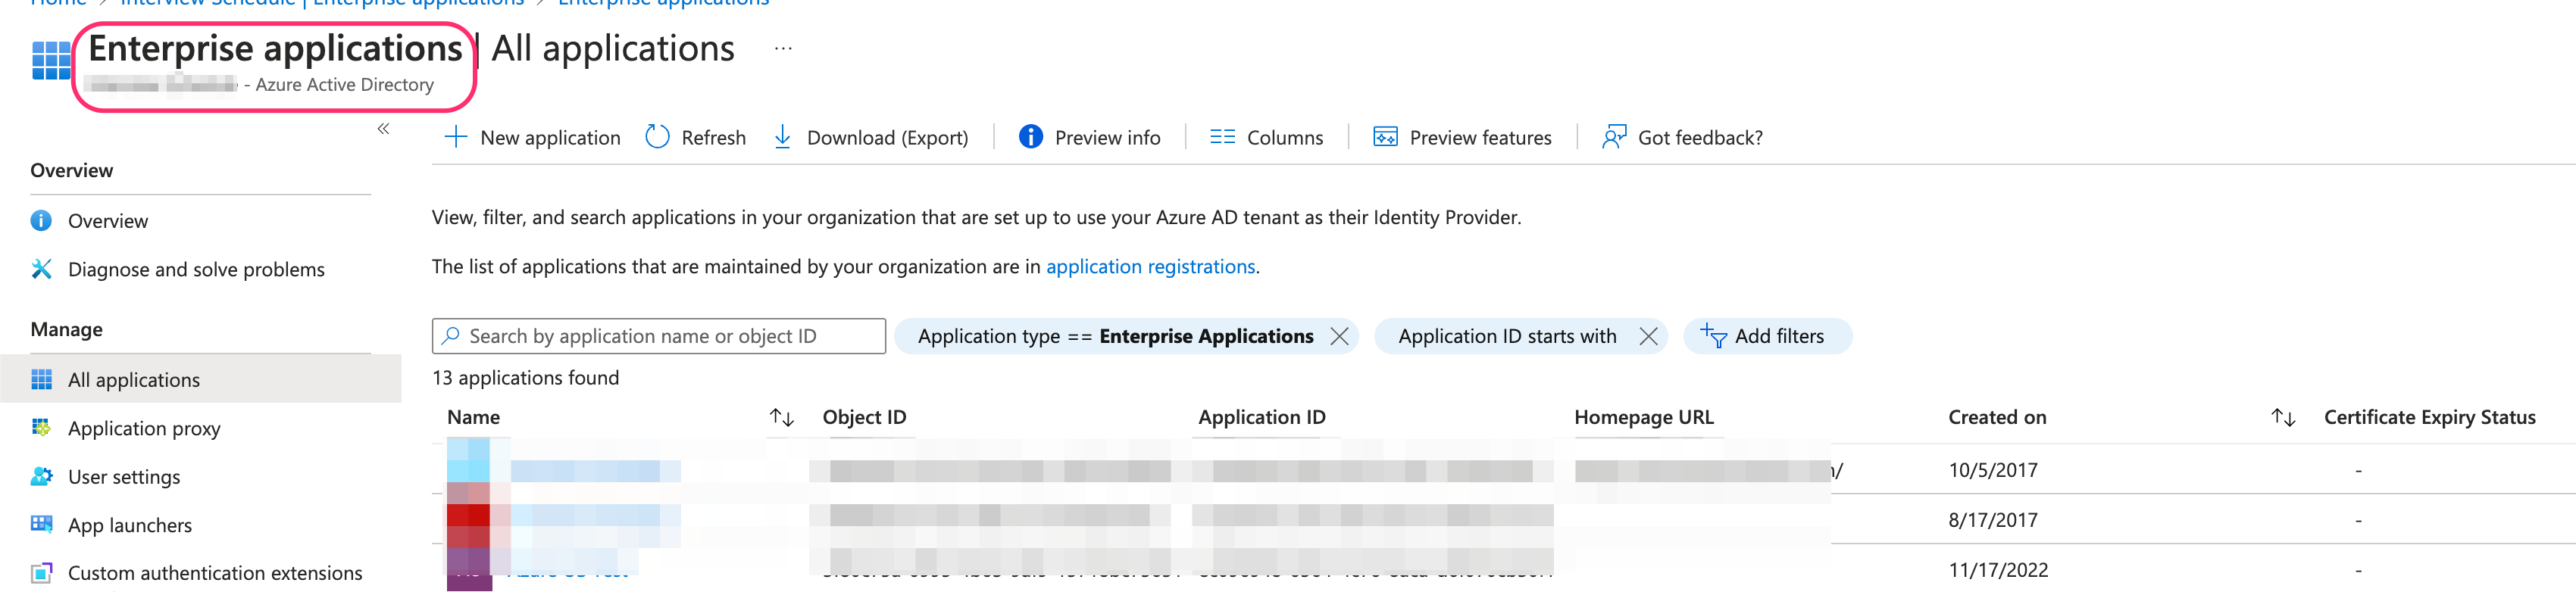
Task: Click the All applications grid icon
Action: pos(41,379)
